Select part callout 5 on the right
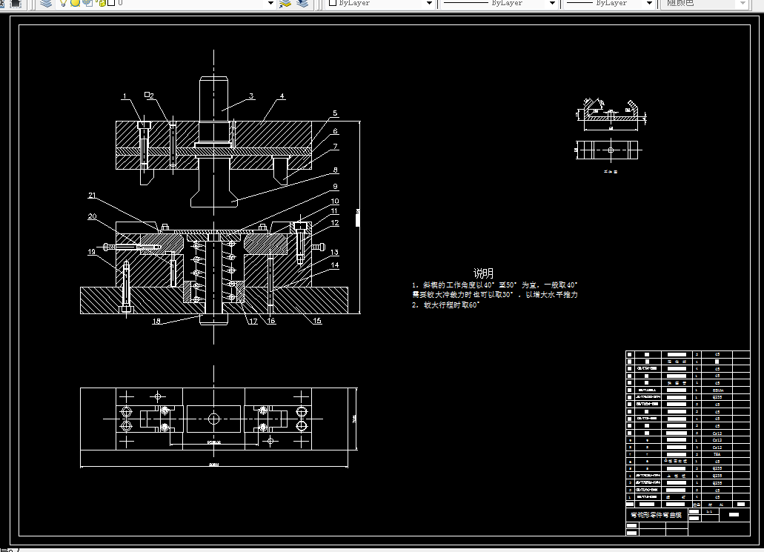 tap(335, 113)
